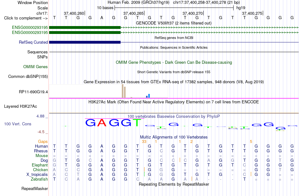Image resolution: width=299 pixels, height=196 pixels.
Task: Click the RepeatMasker track label
Action: pos(35,188)
